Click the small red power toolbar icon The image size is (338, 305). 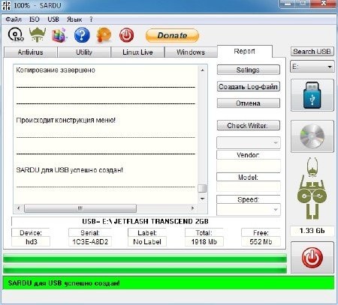[126, 35]
